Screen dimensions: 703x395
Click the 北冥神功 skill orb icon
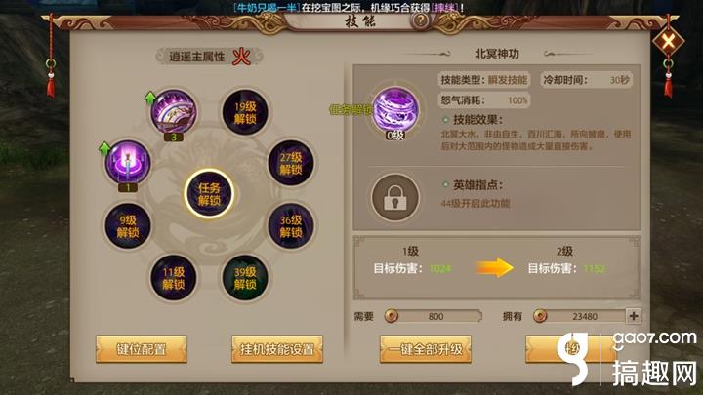coord(395,109)
